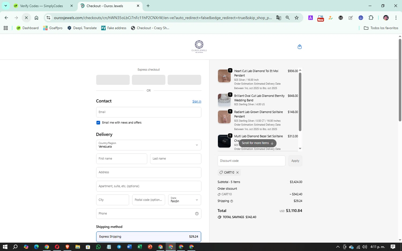Stop loading the page
402x251 pixels.
pos(26,18)
